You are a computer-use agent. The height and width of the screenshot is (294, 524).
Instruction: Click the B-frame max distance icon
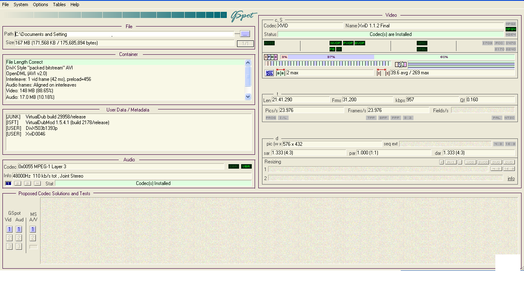(280, 73)
